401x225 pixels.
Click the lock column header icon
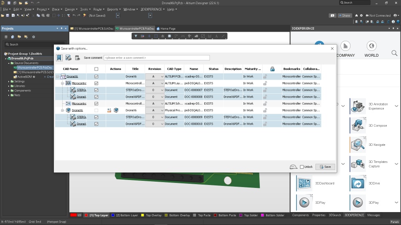pyautogui.click(x=272, y=69)
